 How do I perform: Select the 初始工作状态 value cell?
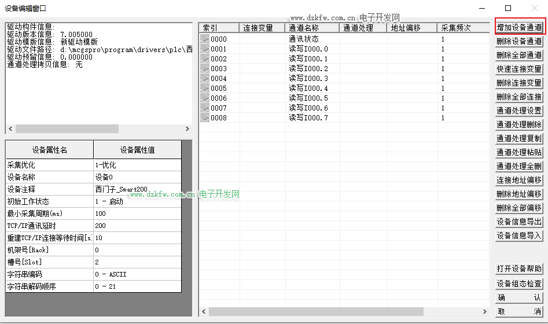click(x=137, y=202)
